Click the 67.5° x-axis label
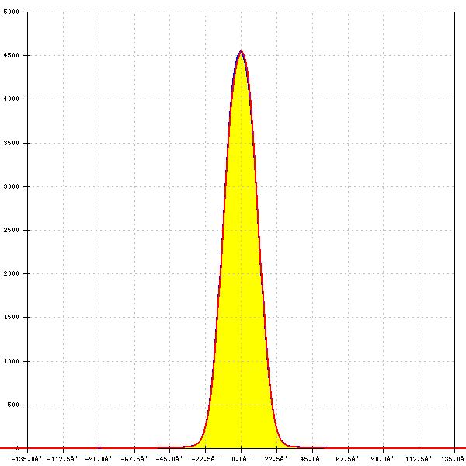 point(348,459)
